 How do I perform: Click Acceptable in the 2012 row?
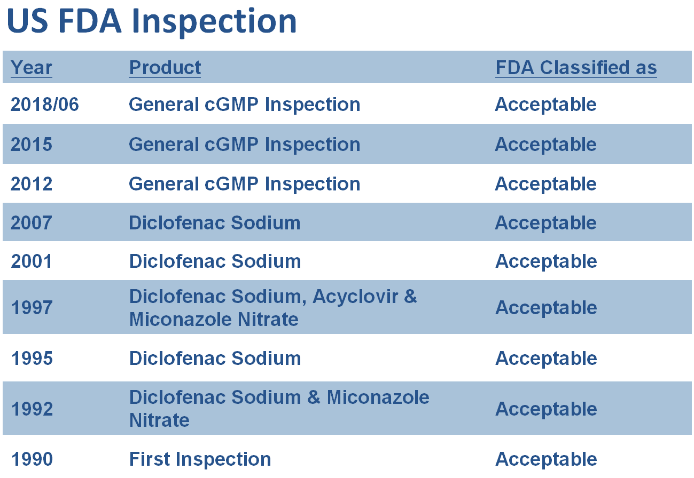[546, 184]
